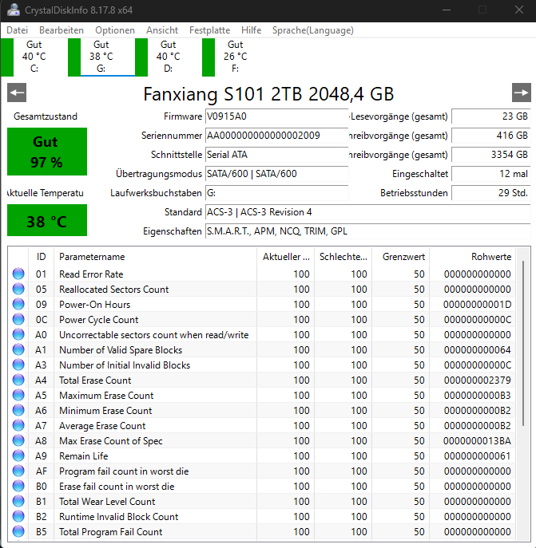Click the 38 °C temperature button
The image size is (536, 548).
click(47, 220)
